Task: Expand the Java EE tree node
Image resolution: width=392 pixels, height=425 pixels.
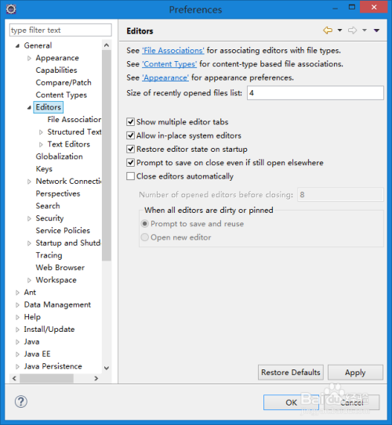Action: 17,354
